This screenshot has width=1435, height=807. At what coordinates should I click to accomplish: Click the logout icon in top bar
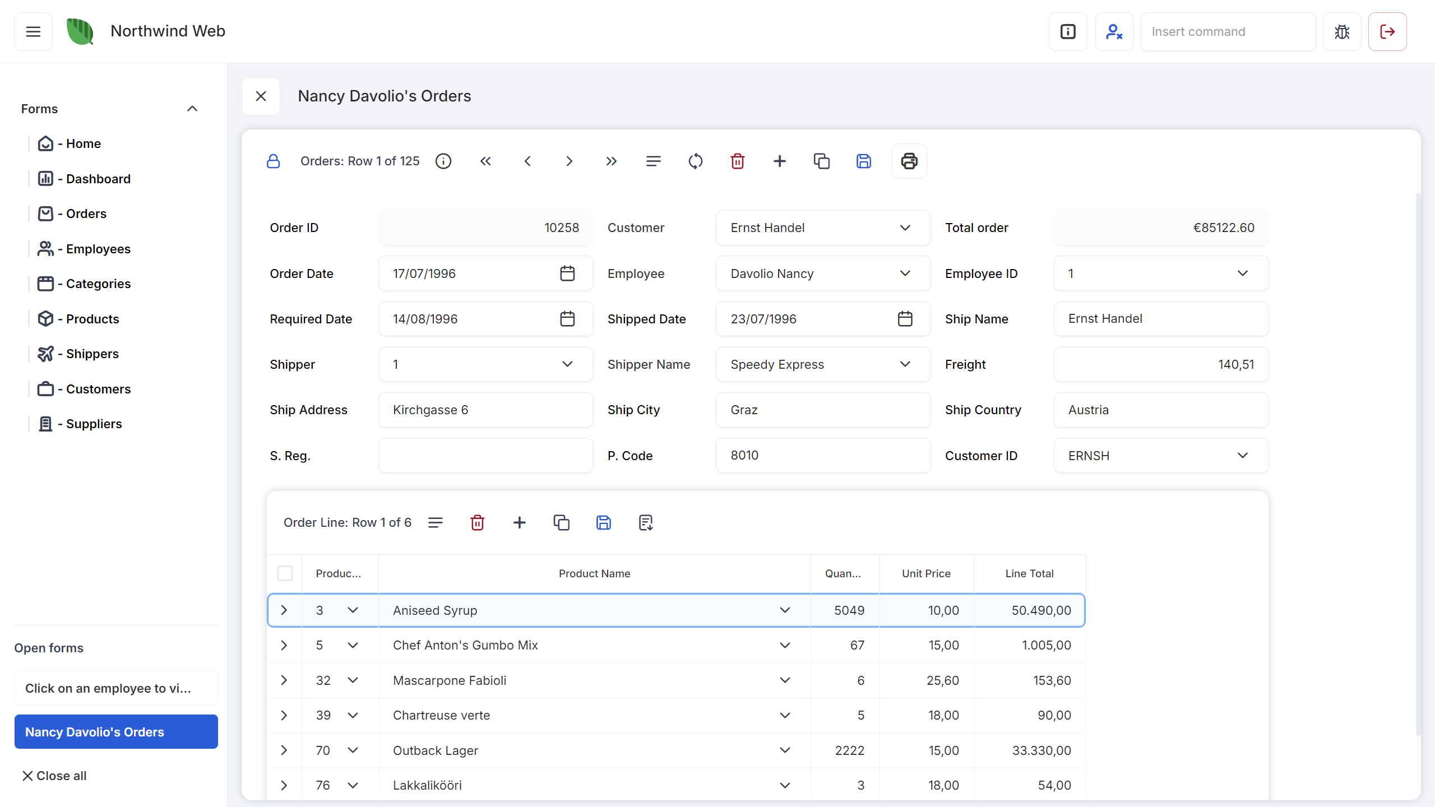(1387, 32)
